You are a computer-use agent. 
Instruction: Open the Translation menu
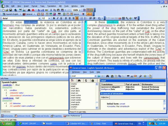(52, 6)
